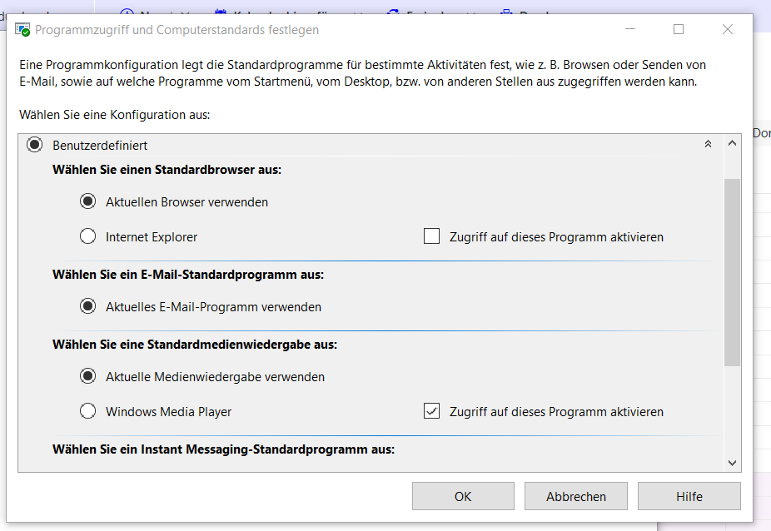The image size is (771, 531).
Task: Click the heading Wählen Sie eine Standardmedienwiedergabe aus
Action: pos(195,345)
